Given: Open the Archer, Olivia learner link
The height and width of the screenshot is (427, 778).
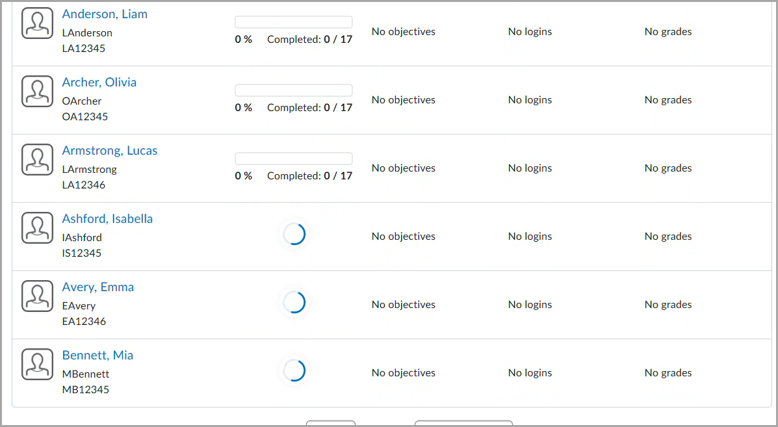Looking at the screenshot, I should (99, 83).
